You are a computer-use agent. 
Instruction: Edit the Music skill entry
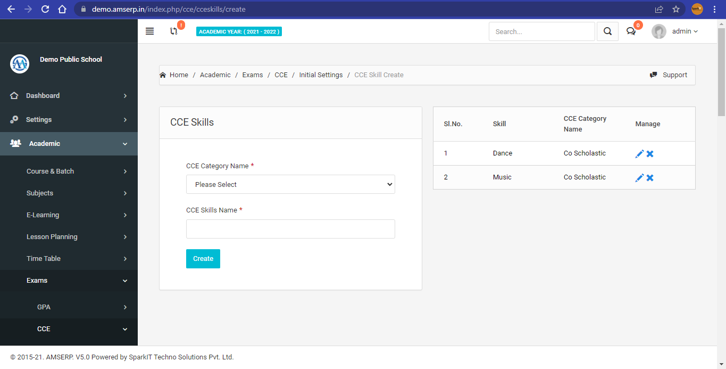640,177
